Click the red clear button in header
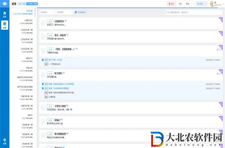The image size is (225, 148). coord(171,4)
